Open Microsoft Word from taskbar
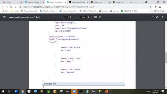Screen dimensions: 167x94 click(16, 91)
